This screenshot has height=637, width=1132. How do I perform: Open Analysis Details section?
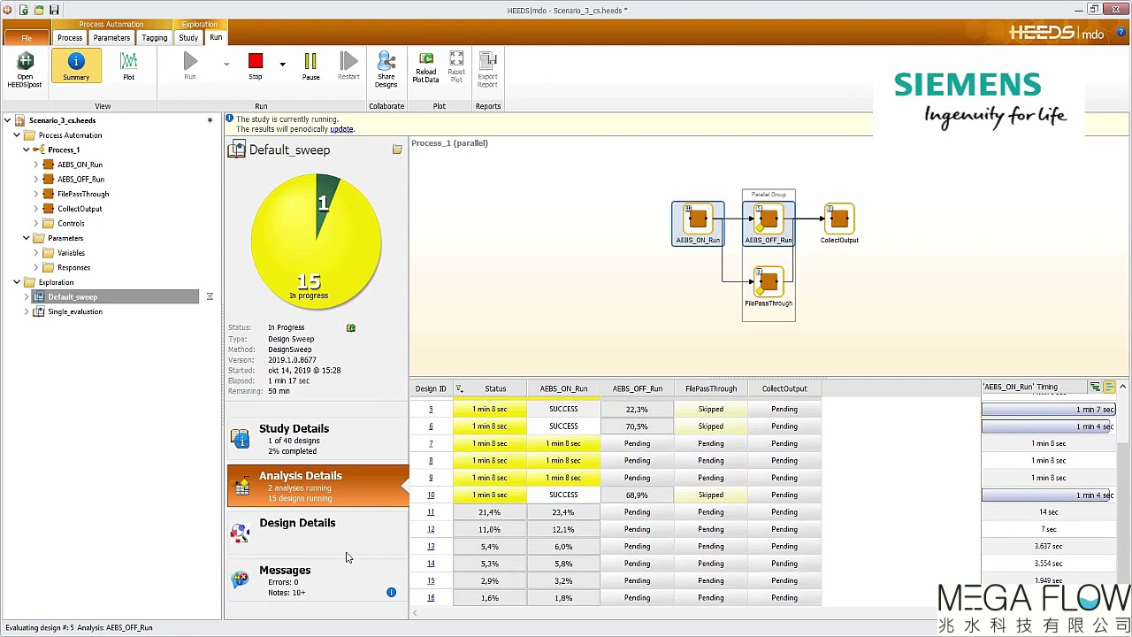(x=317, y=486)
